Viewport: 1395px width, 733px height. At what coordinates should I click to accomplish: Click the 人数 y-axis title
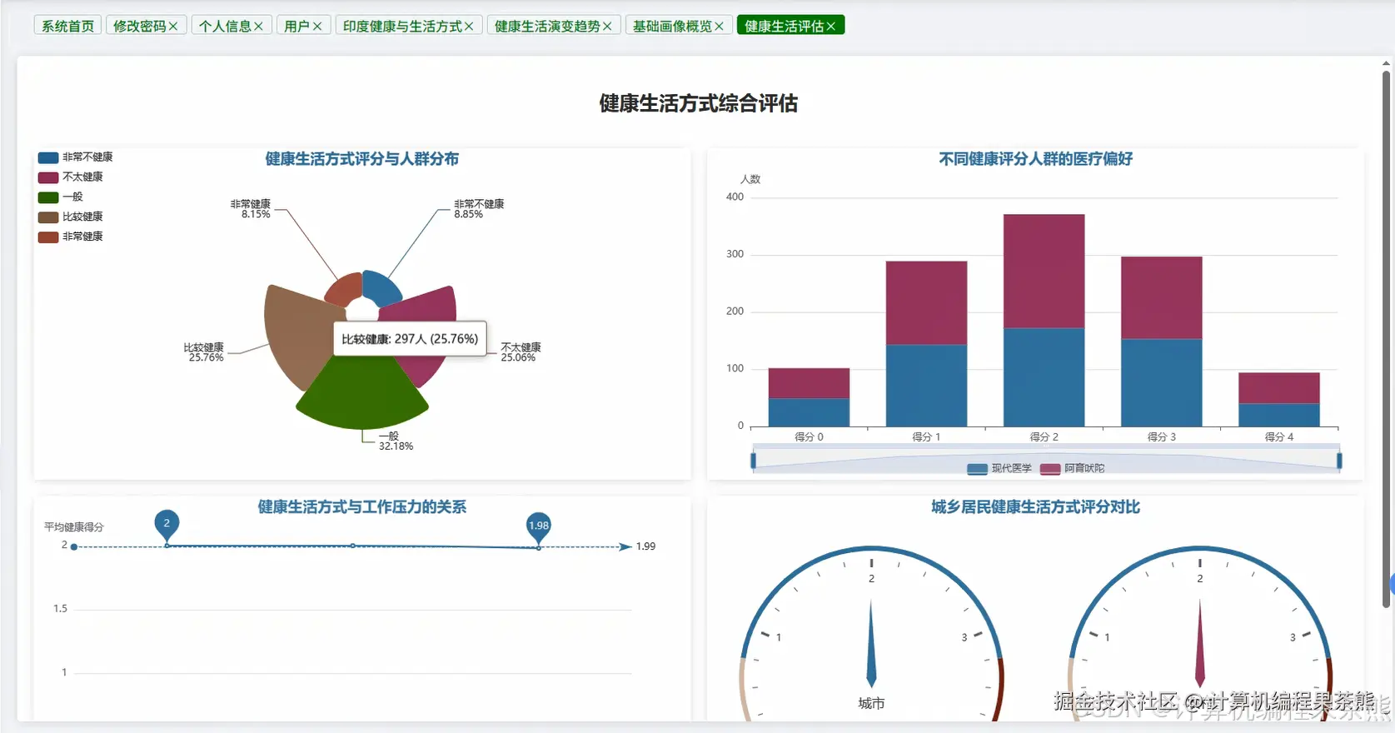pos(750,179)
